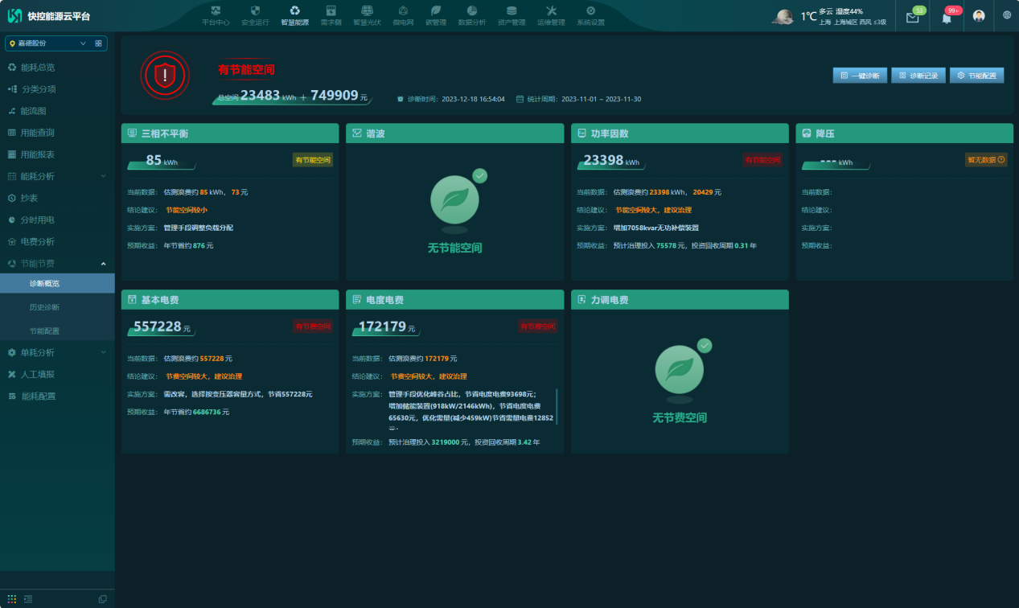Click the 172179 元 value in 电度电费

tap(387, 327)
